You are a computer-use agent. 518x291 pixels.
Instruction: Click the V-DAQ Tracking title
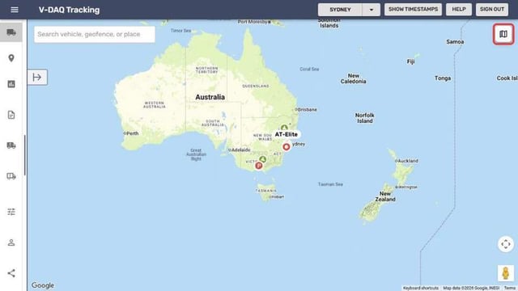point(69,10)
